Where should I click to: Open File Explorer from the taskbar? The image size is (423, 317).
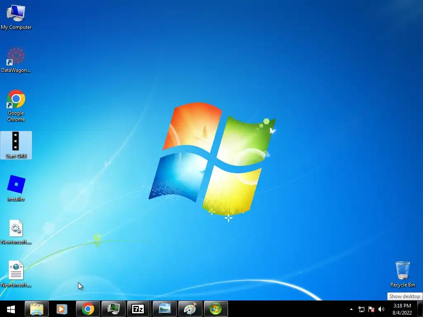click(37, 309)
